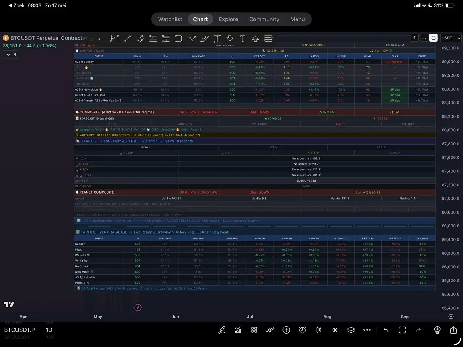
Task: Select the rectangle shape drawing tool
Action: [178, 39]
